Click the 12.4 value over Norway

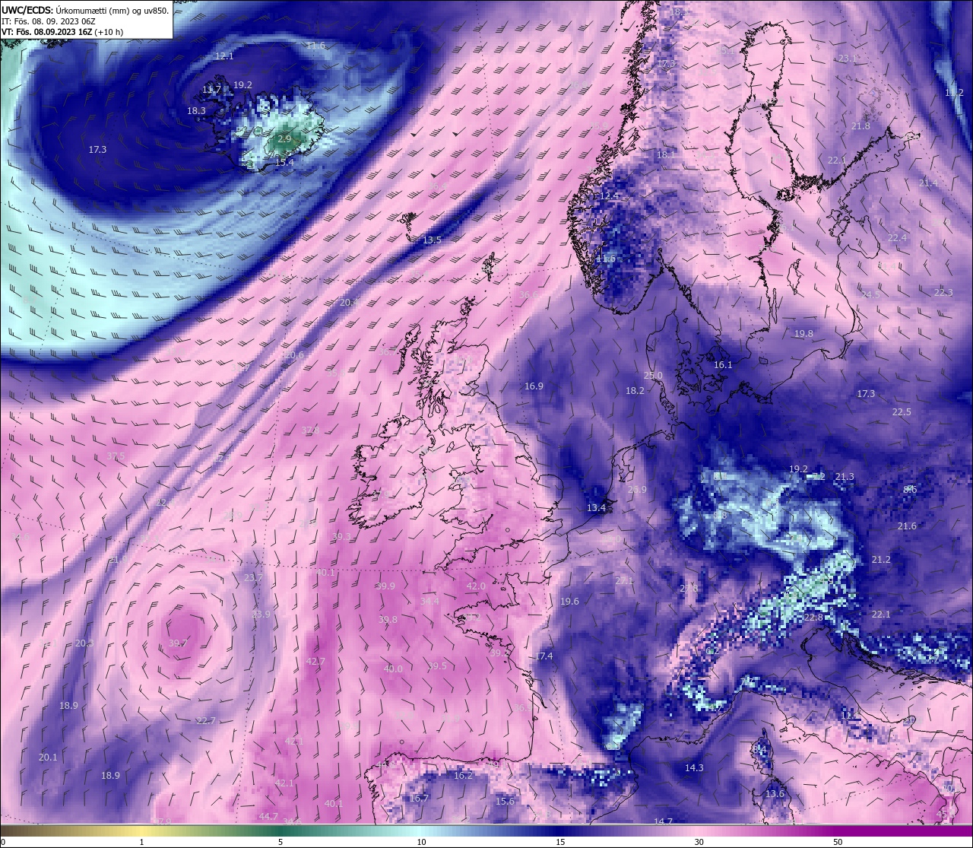[x=610, y=196]
